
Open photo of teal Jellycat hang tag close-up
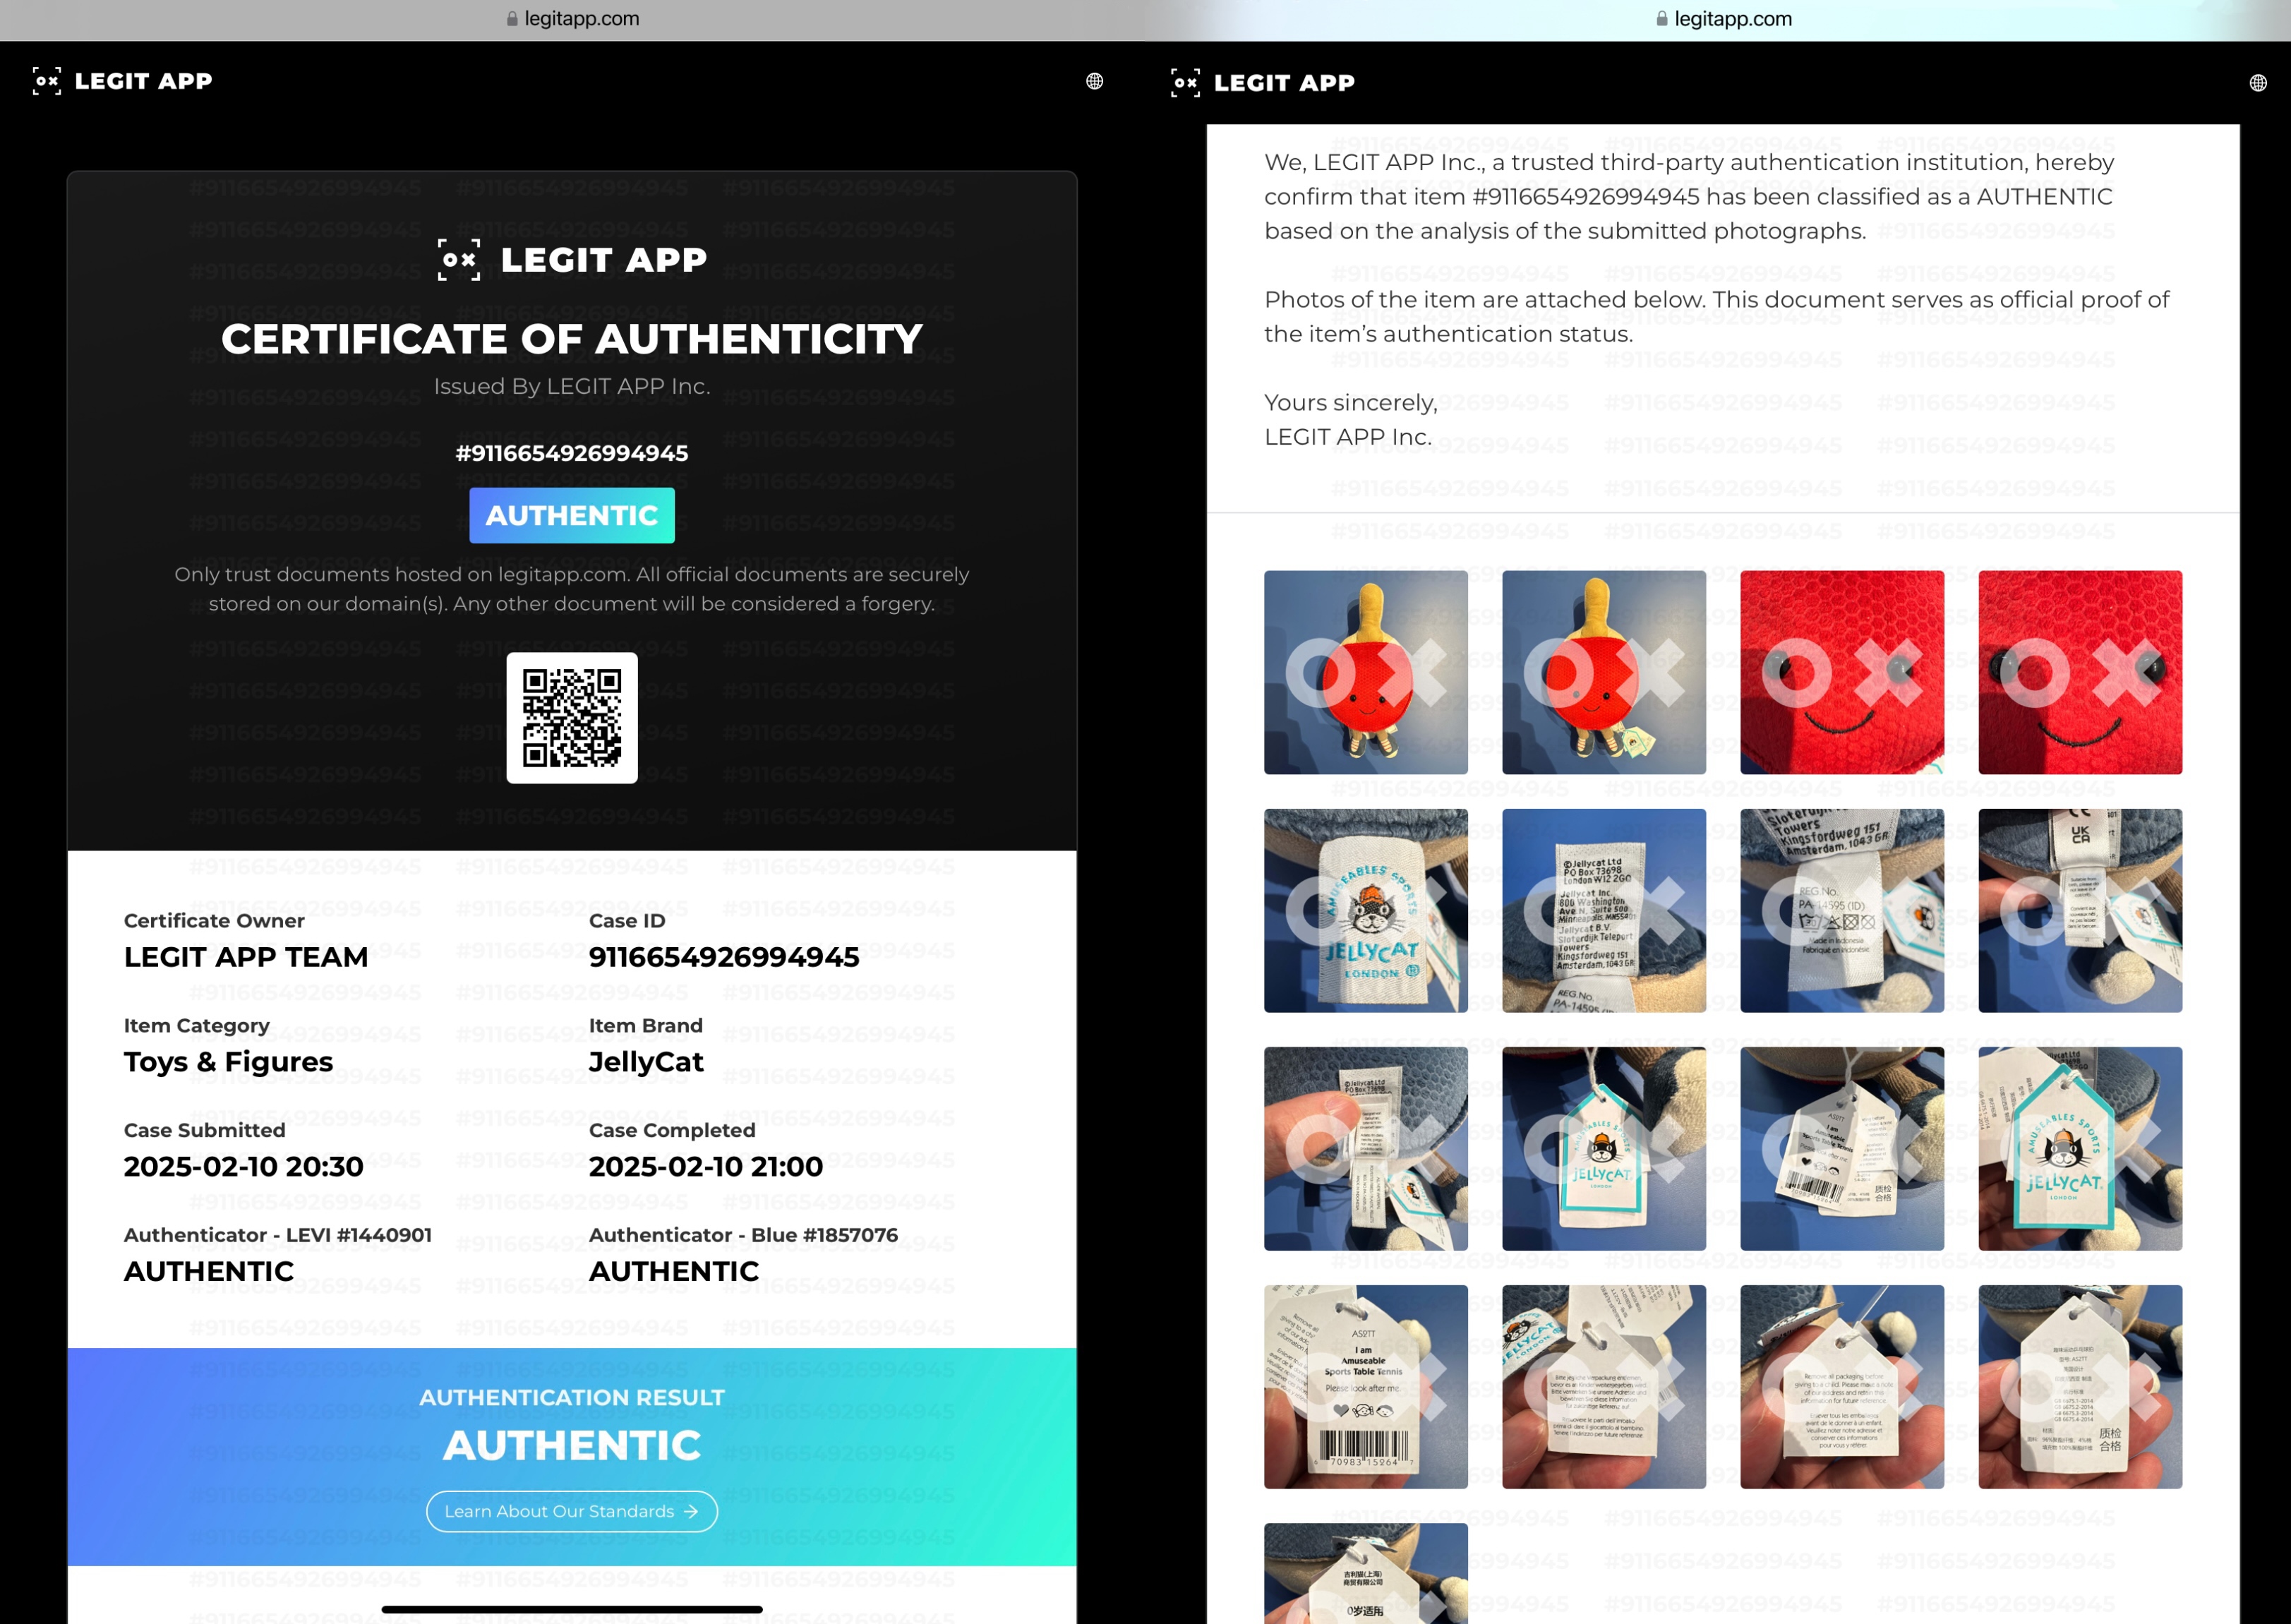coord(2080,1148)
